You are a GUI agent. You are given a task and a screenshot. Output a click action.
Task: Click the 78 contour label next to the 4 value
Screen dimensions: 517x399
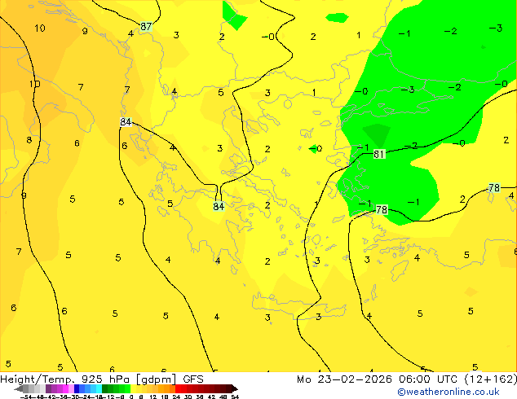click(494, 188)
